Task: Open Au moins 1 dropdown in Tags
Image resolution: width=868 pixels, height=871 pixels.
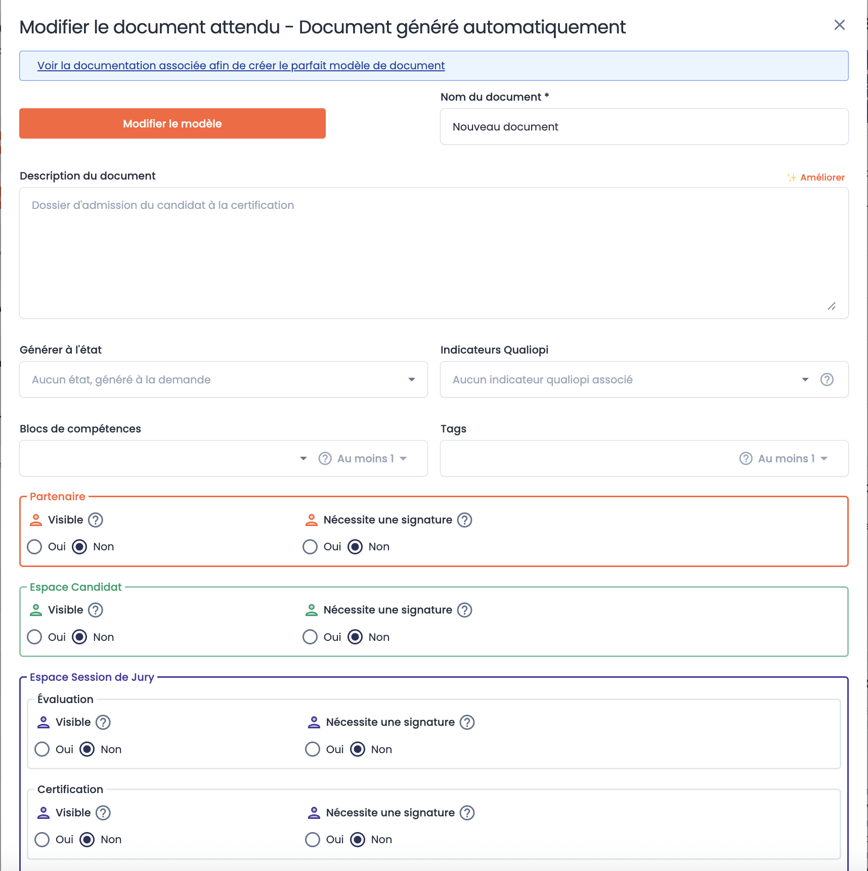Action: coord(793,458)
